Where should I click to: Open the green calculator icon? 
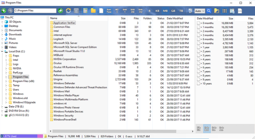pyautogui.click(x=85, y=11)
